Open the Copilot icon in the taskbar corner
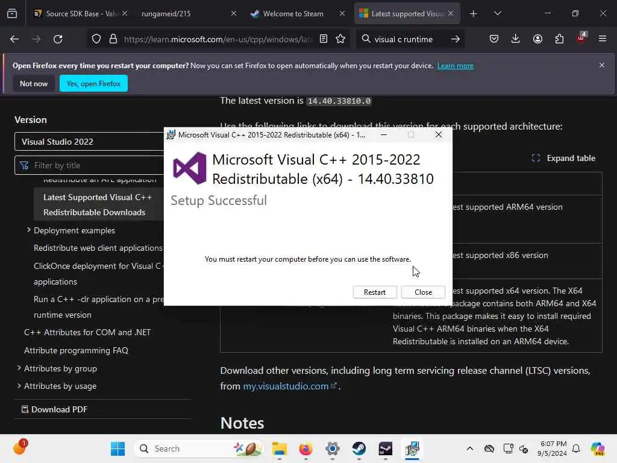This screenshot has width=617, height=463. (597, 449)
